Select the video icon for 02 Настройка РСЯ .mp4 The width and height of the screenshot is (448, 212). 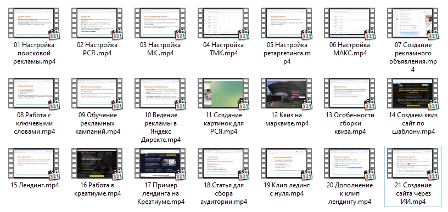98,24
